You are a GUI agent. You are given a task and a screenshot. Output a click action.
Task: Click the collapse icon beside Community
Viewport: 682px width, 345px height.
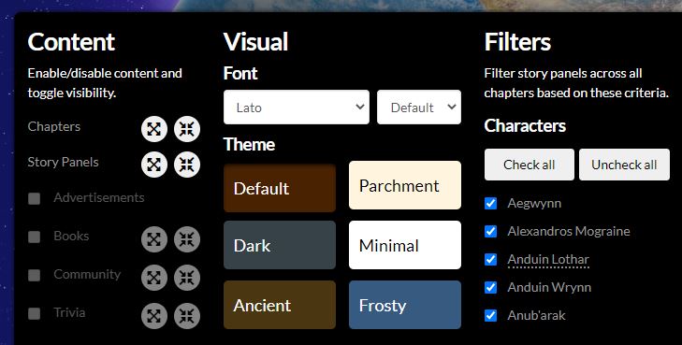(x=187, y=278)
